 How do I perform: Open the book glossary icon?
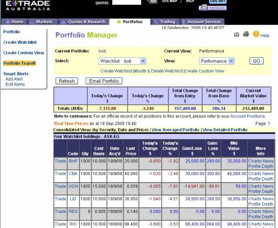pos(236,35)
